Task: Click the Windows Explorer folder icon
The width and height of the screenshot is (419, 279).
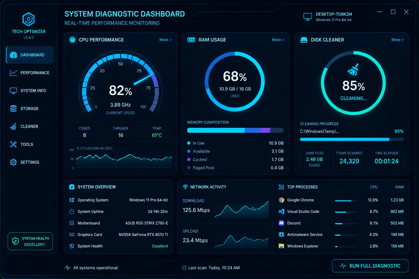Action: click(281, 246)
